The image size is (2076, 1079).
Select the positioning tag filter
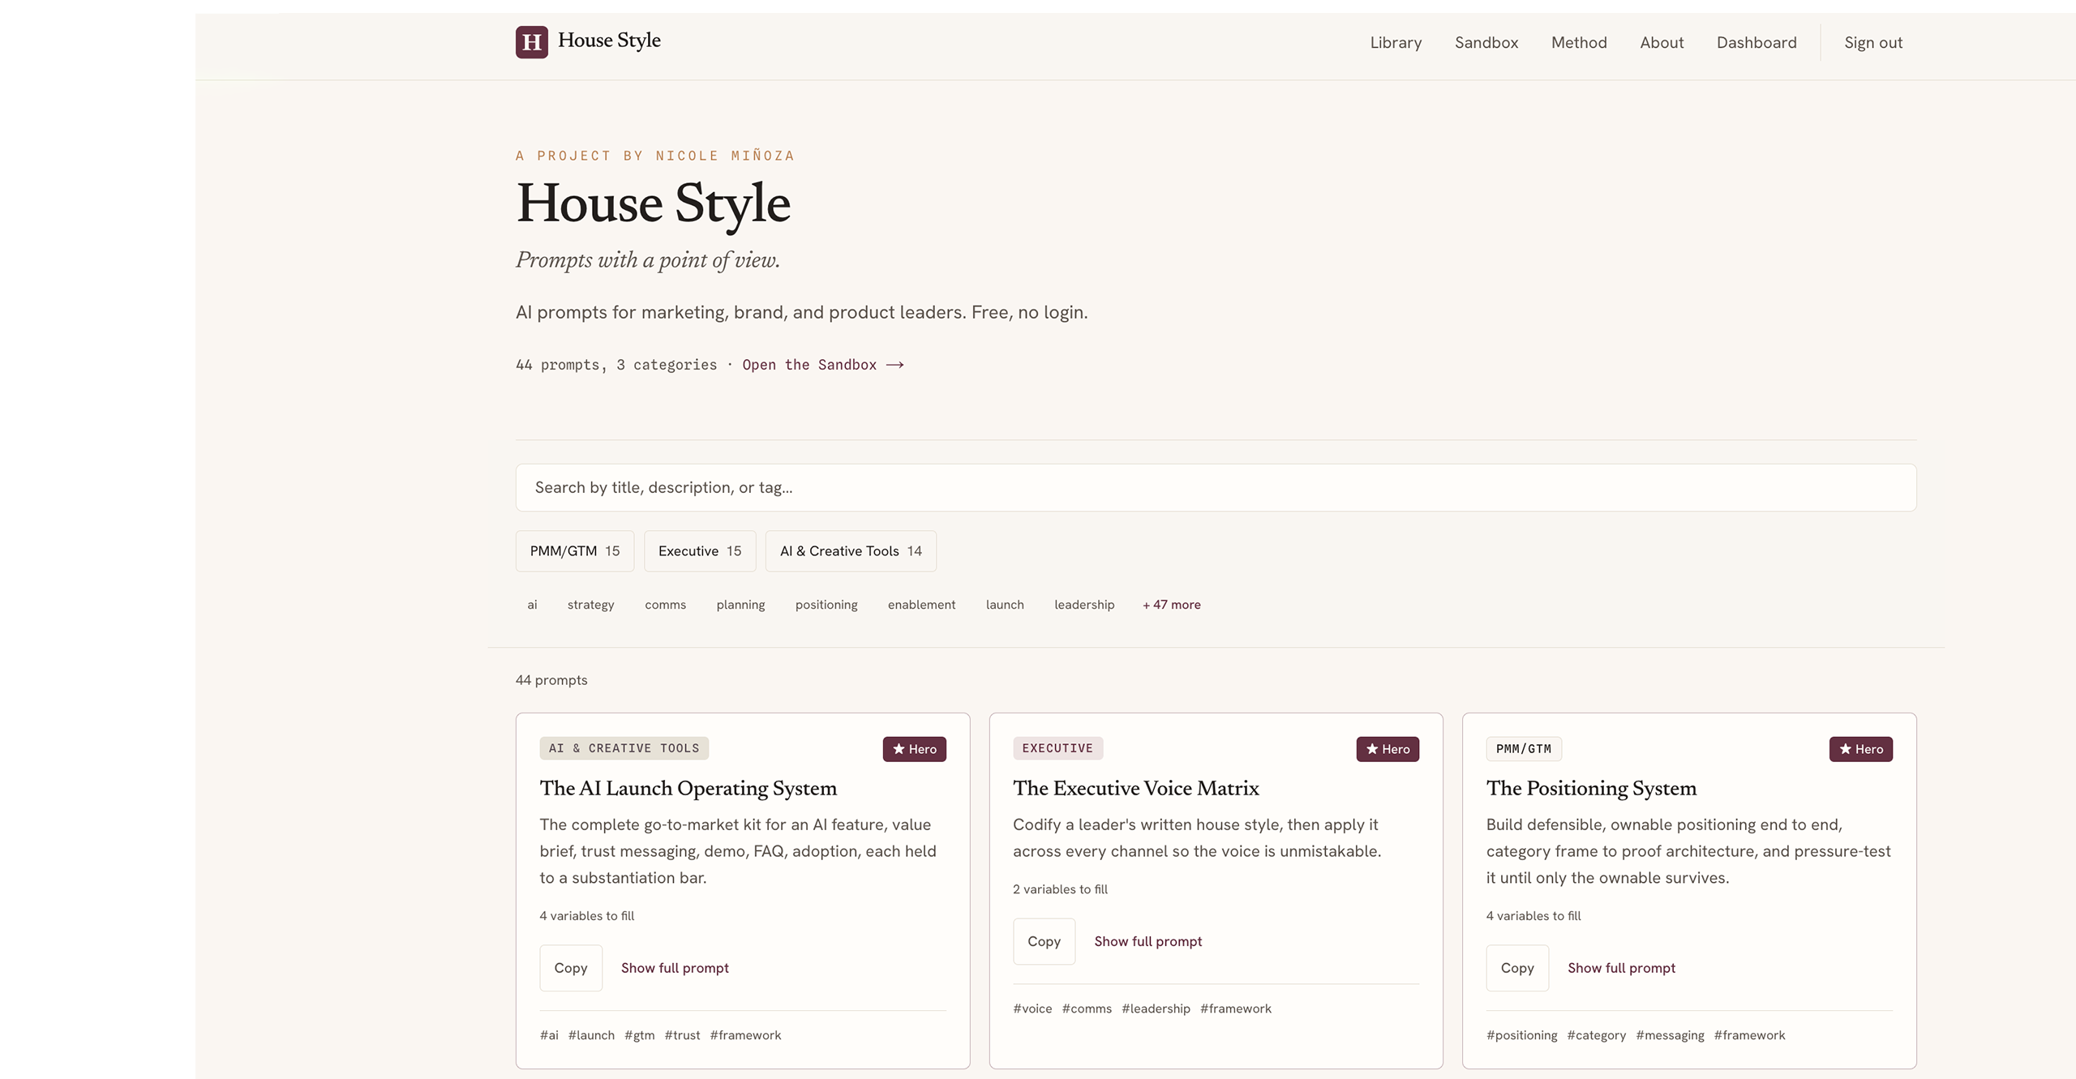point(826,605)
